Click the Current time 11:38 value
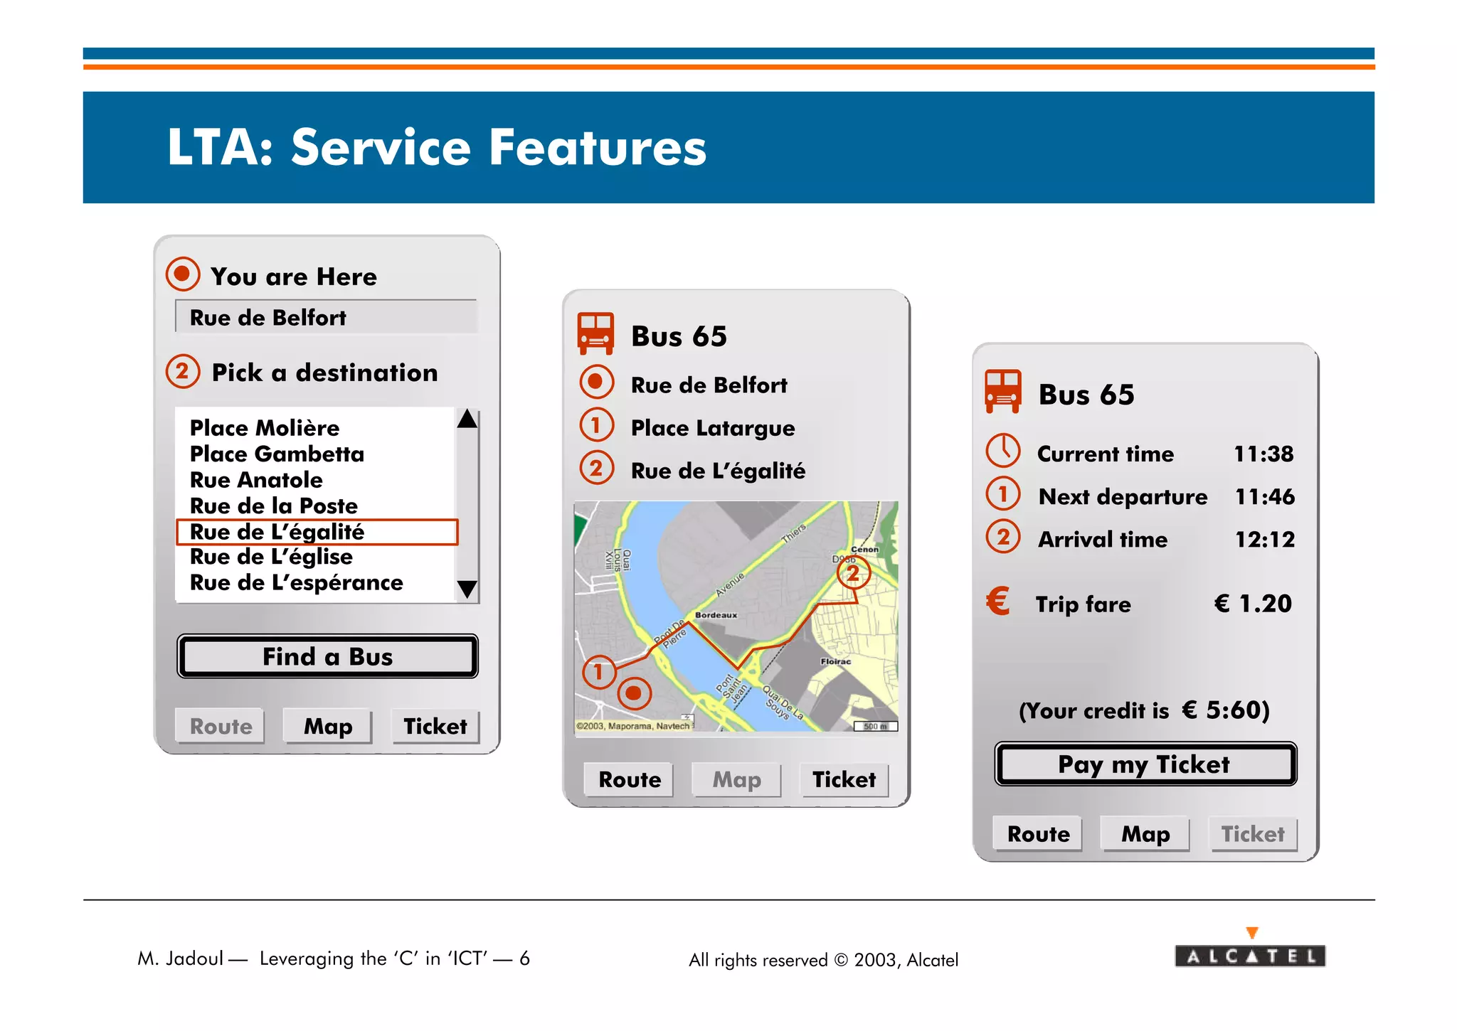The width and height of the screenshot is (1457, 1031). [1263, 454]
